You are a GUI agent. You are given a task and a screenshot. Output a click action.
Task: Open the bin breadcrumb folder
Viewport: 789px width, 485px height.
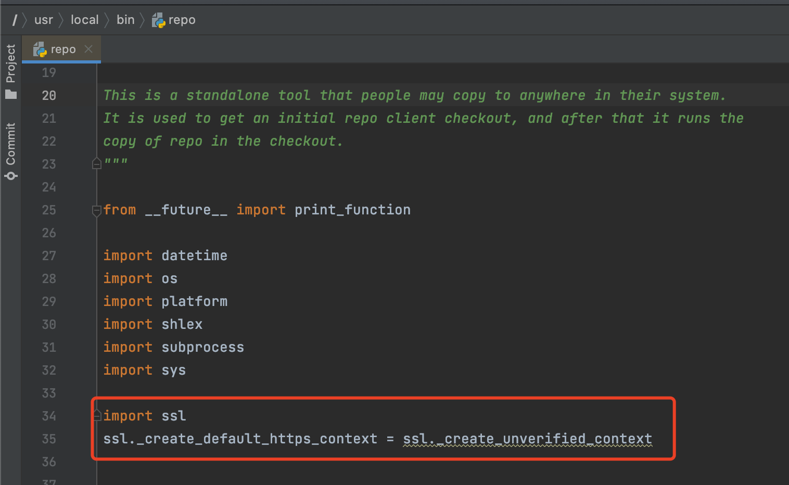tap(125, 20)
